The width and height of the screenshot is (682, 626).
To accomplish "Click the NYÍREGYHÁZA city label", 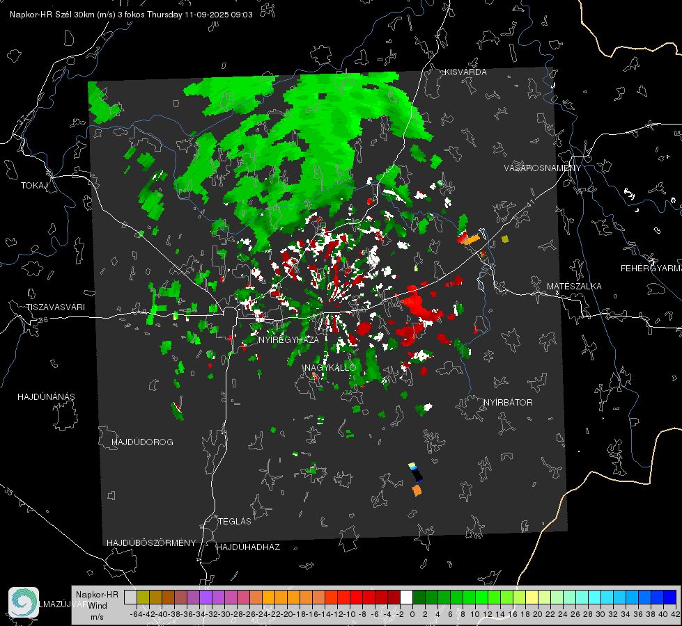I will pyautogui.click(x=288, y=339).
